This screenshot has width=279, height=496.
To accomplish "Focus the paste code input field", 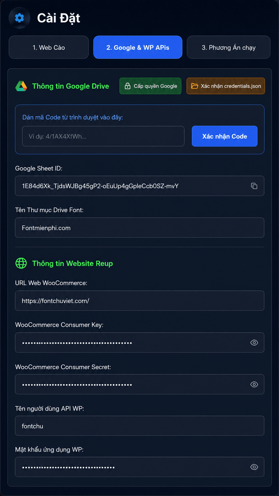I will pos(103,136).
